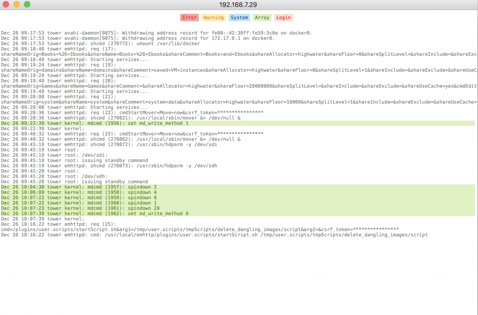Click highlighted 'set md_write_method 0' line
Screen dimensions: 478x315
click(x=238, y=213)
